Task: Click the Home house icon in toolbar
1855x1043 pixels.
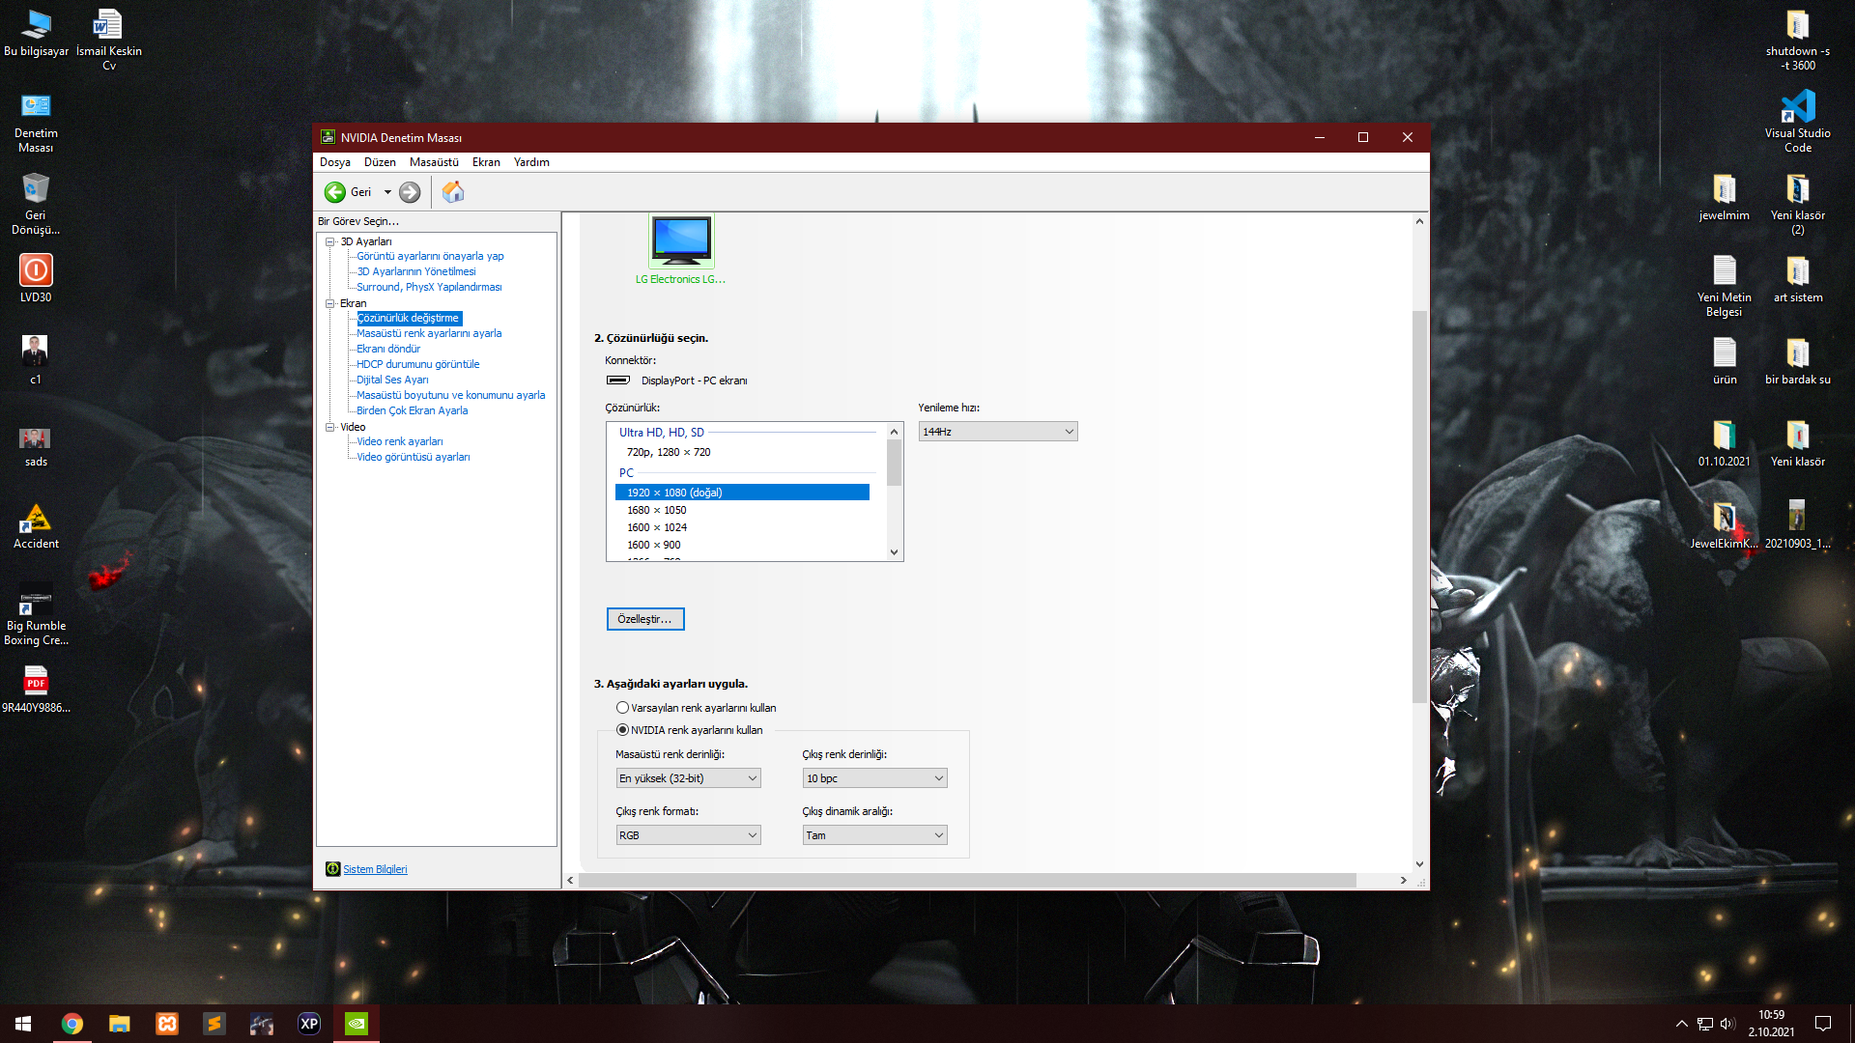Action: [452, 192]
